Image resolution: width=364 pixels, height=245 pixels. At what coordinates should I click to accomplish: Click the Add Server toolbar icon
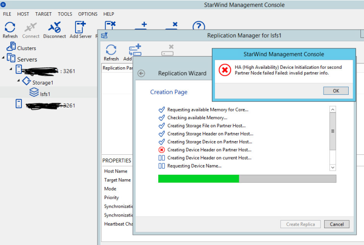80,28
